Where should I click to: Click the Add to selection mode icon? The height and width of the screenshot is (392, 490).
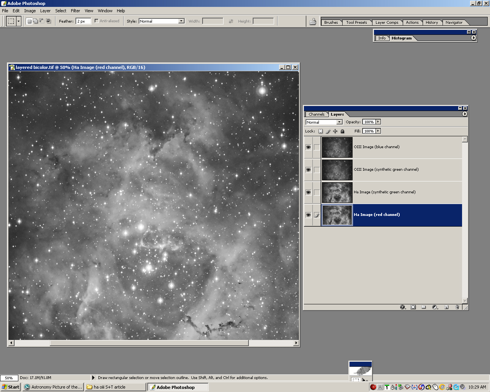[35, 21]
